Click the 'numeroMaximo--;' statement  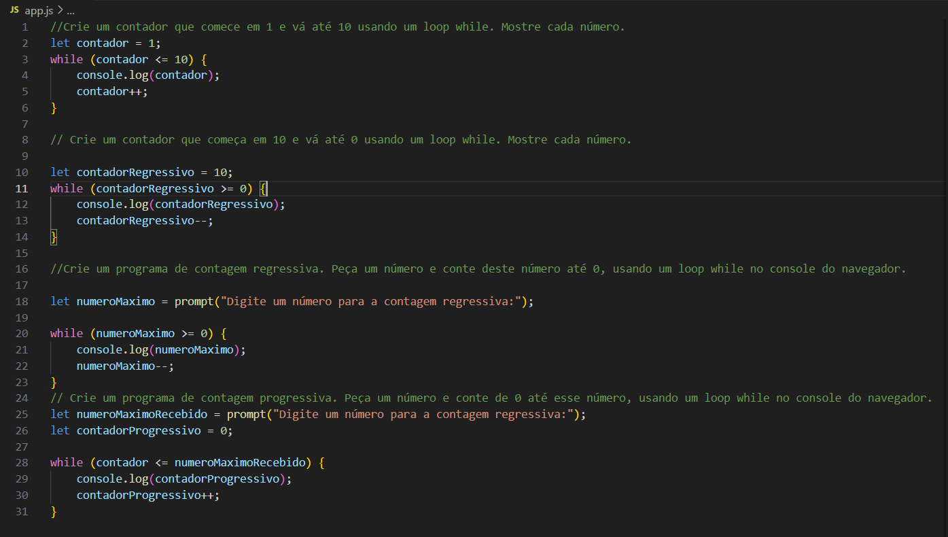125,366
